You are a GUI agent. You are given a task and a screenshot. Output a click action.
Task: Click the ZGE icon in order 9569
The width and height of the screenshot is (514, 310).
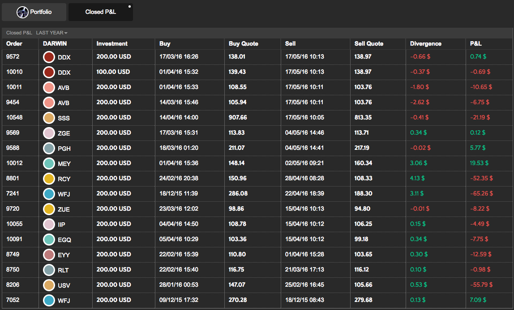[49, 133]
